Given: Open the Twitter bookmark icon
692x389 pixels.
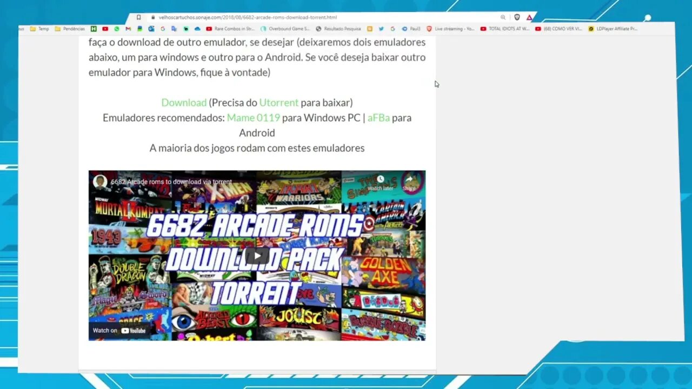Looking at the screenshot, I should pos(381,29).
